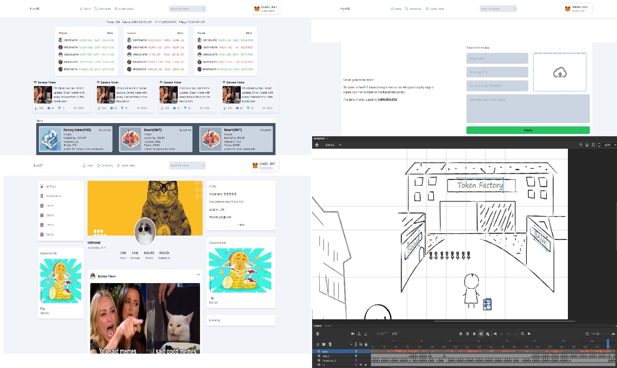Screen dimensions: 617x368
Task: Click the stage zoom stepper arrows
Action: tap(599, 145)
